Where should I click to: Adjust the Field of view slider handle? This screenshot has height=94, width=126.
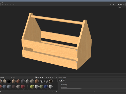66,86
